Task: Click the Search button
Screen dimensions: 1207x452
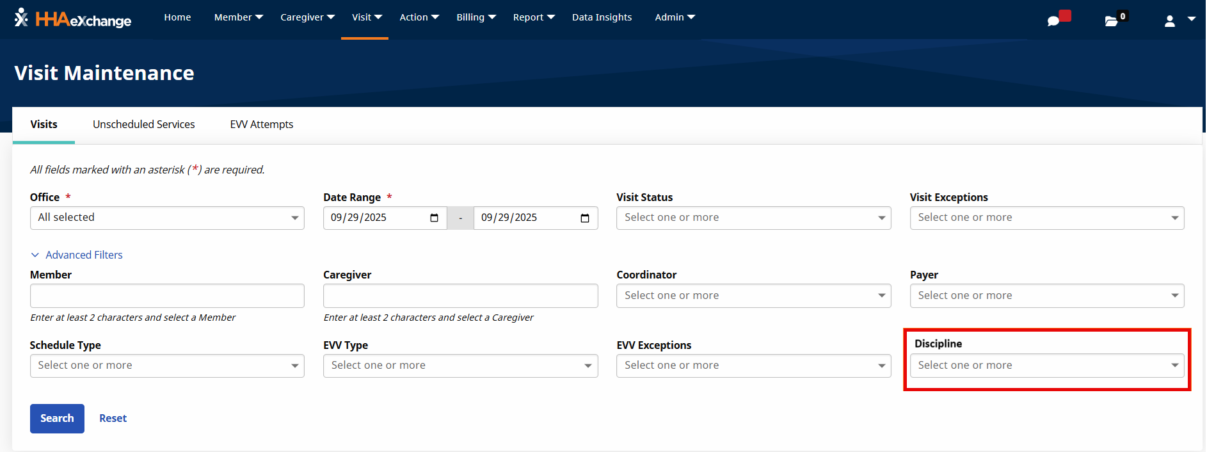Action: [x=57, y=419]
